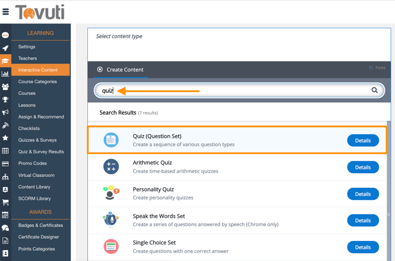
Task: Open Details for Personality Quiz
Action: coord(363,194)
